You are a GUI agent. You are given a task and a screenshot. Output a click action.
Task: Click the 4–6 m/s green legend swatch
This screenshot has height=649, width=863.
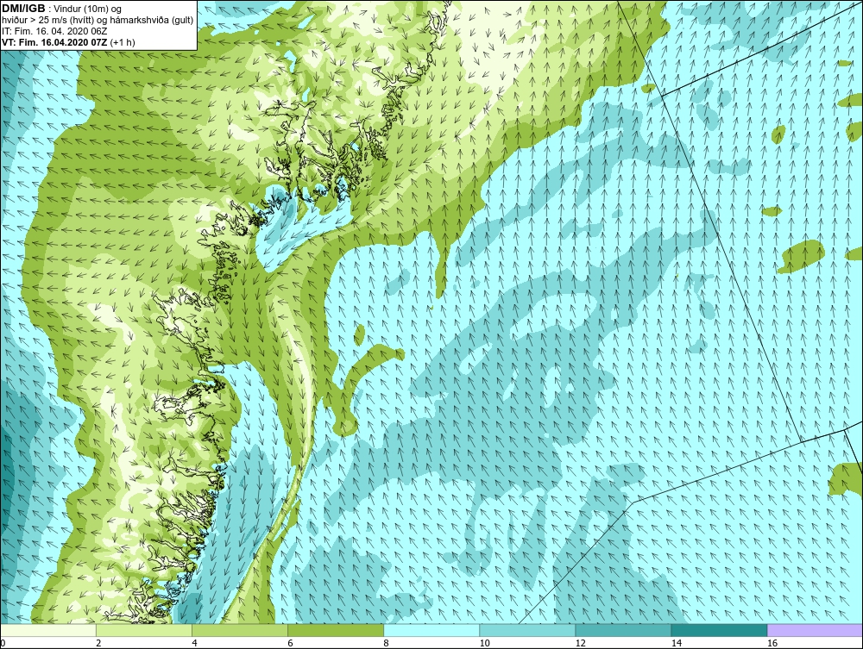click(x=240, y=630)
